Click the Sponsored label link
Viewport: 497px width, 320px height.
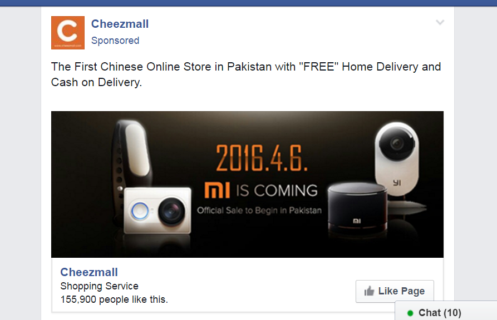(115, 41)
